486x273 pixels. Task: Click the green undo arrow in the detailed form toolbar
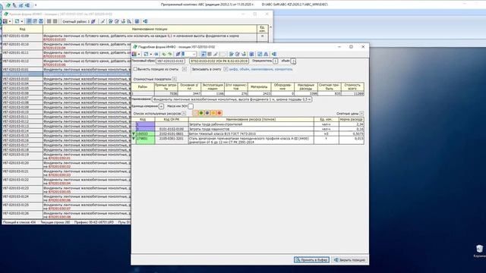point(164,54)
